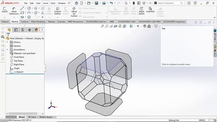Select Top Plane in feature tree
This screenshot has height=122, width=217.
(x=18, y=61)
